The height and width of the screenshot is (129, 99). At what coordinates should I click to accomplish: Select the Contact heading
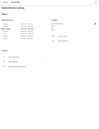click(x=5, y=51)
